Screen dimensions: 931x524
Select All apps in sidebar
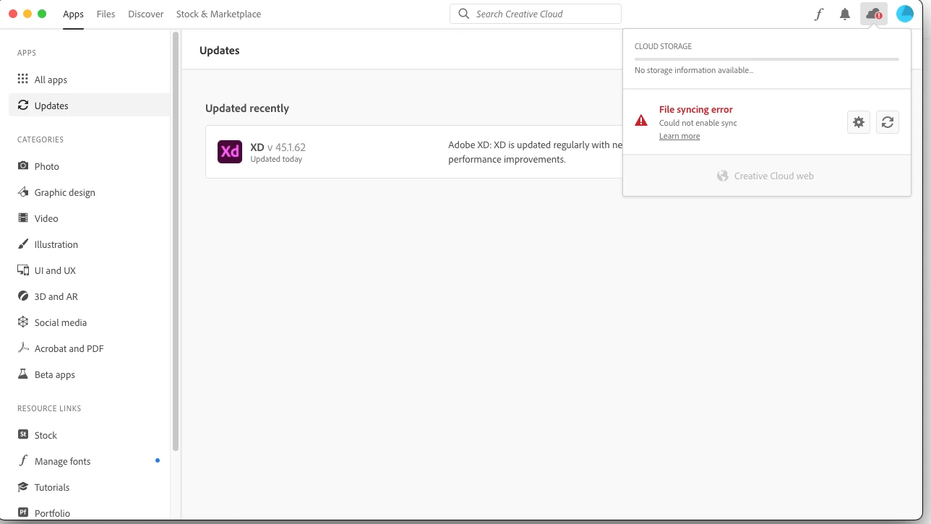click(90, 80)
